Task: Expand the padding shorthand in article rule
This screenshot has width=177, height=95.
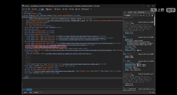Action: tap(131, 34)
